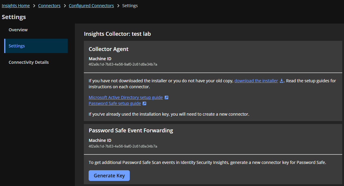Click the download icon beside the installer link
344x186 pixels.
click(281, 81)
